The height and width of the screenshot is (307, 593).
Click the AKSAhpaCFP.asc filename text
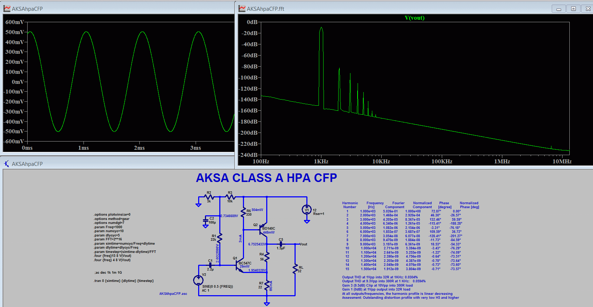pos(173,294)
